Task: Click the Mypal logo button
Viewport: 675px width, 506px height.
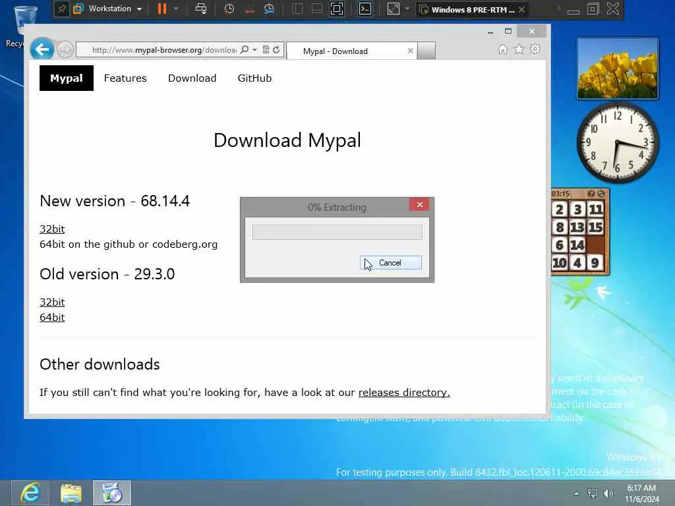Action: pyautogui.click(x=67, y=78)
